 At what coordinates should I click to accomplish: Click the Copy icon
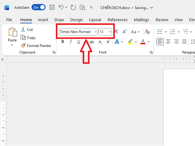(x=23, y=37)
